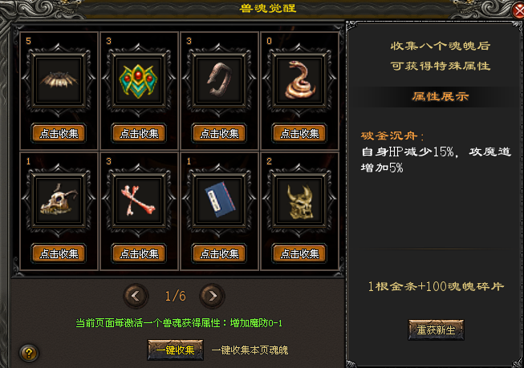
Task: Click 点击收集 under the blue book
Action: coord(219,254)
